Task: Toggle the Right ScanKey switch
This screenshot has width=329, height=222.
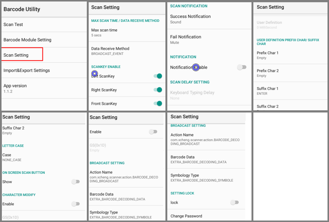Action: pos(158,90)
